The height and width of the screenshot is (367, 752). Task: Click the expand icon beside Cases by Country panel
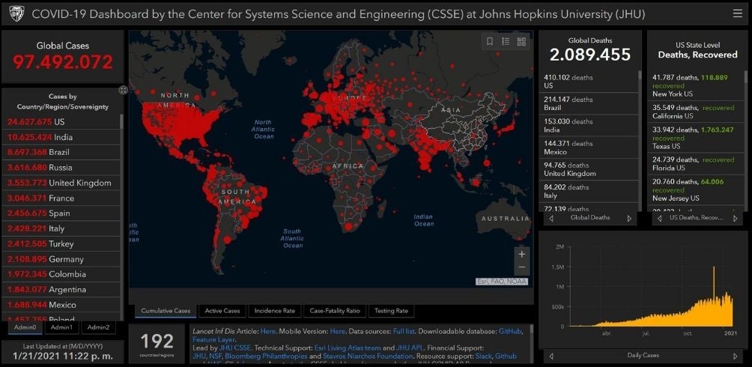click(123, 90)
